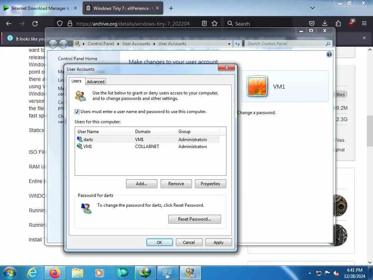Screen dimensions: 373x280
Task: Close the Windows Tiny 7 tab
Action: [157, 8]
